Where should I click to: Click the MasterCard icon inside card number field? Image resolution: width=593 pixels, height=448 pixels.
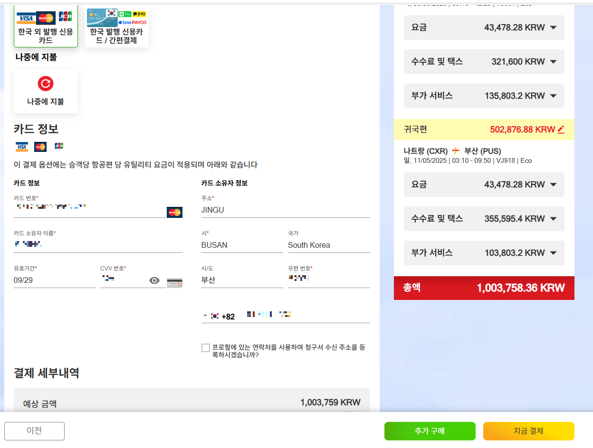coord(174,212)
